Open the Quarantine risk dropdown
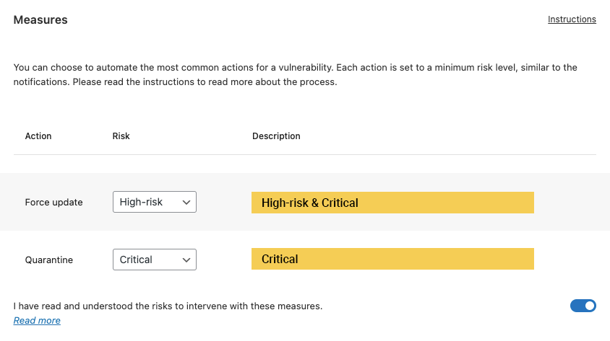 pyautogui.click(x=154, y=260)
